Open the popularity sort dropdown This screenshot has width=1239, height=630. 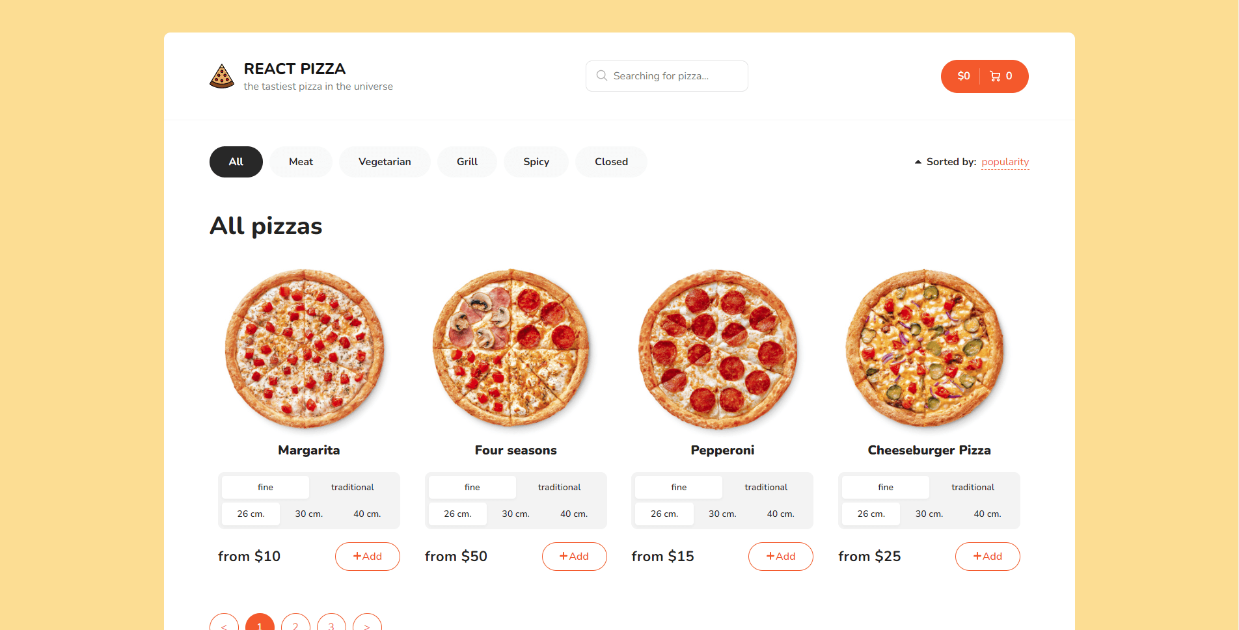tap(1005, 162)
